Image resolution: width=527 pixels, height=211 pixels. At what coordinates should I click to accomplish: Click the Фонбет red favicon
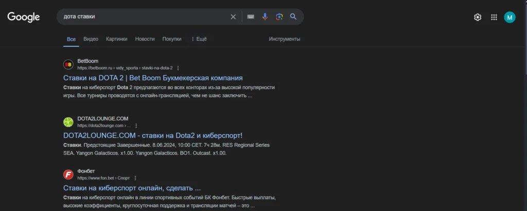point(68,174)
